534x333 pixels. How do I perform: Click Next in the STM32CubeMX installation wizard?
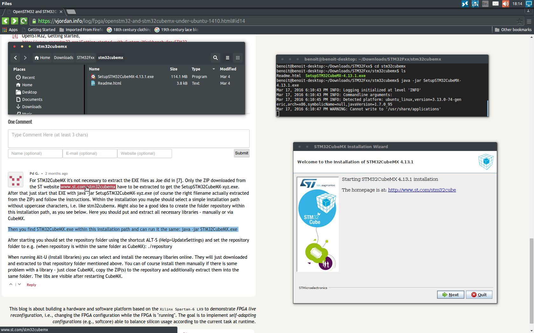[450, 295]
